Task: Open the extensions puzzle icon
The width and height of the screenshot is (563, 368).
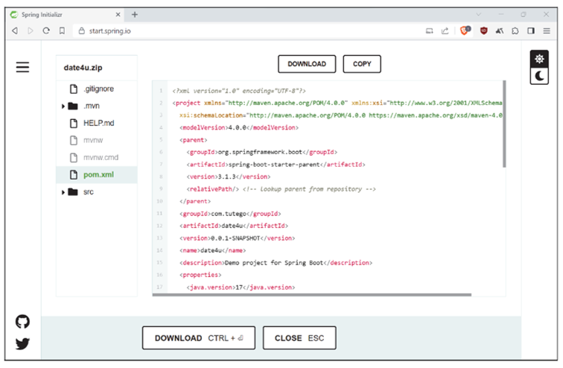Action: coord(515,31)
